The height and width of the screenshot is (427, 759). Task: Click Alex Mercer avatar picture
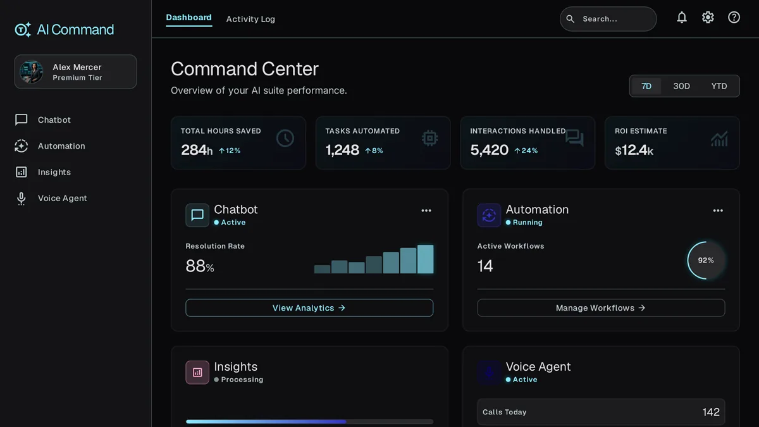point(32,71)
